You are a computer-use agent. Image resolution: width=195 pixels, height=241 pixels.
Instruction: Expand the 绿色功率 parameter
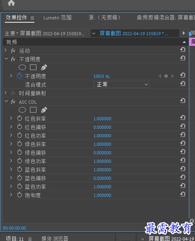point(11,161)
